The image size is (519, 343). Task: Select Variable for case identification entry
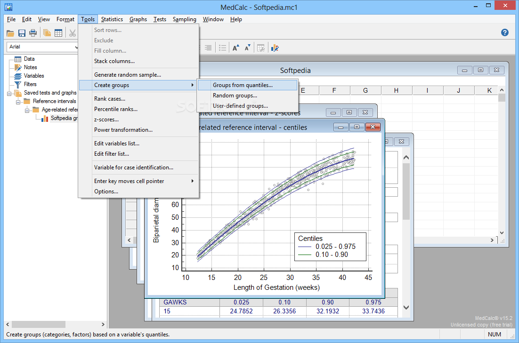tap(138, 168)
